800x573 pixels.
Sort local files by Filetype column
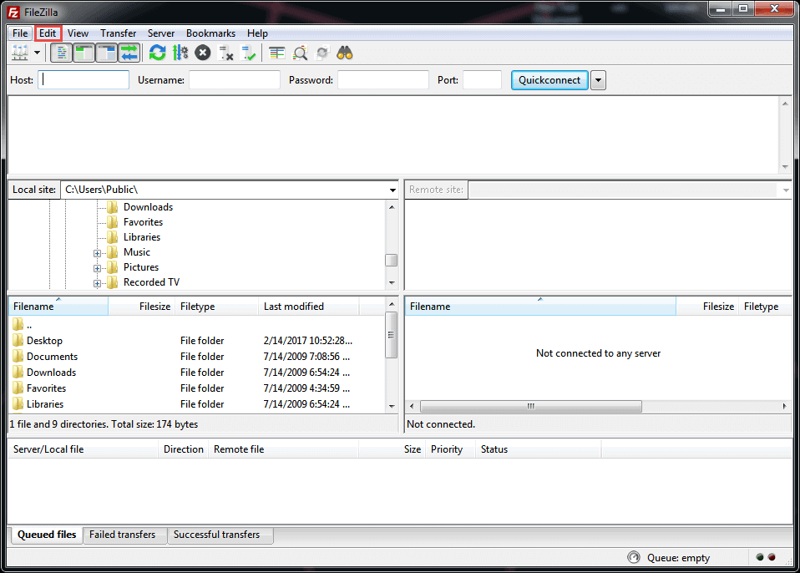click(217, 307)
